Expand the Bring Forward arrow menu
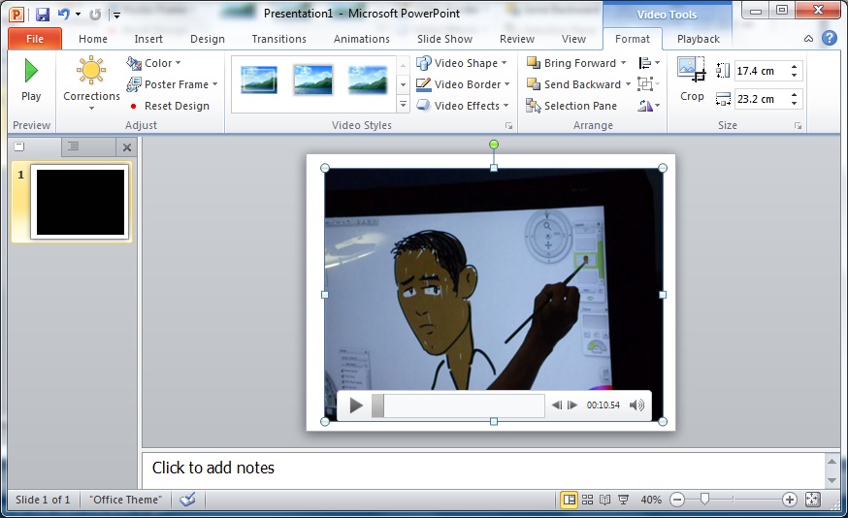Image resolution: width=848 pixels, height=518 pixels. click(623, 63)
